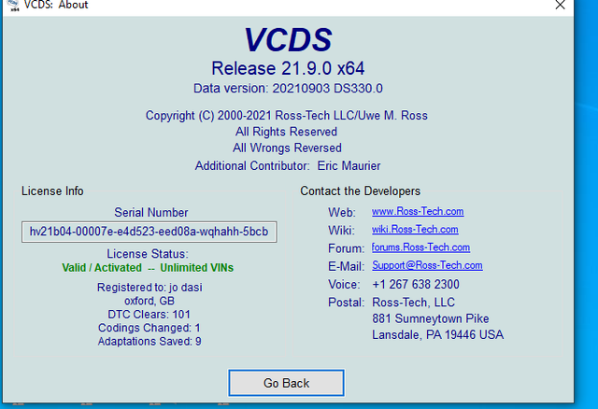
Task: Click the 'Additional Contributor: Eric Maurier' text
Action: click(288, 166)
